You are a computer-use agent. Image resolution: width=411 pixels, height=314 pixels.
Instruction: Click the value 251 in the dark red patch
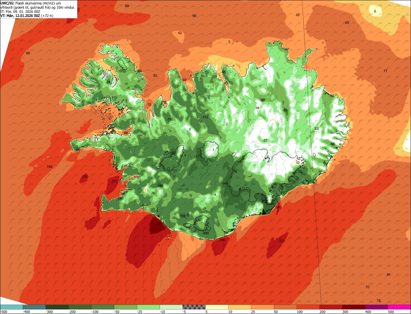point(115,181)
